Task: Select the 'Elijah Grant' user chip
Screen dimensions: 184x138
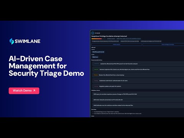Action: click(95, 57)
